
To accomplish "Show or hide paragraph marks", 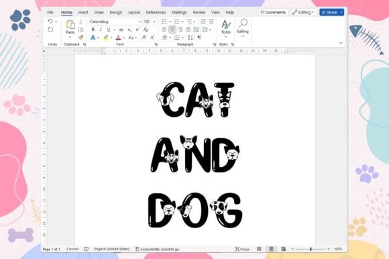I will [199, 38].
